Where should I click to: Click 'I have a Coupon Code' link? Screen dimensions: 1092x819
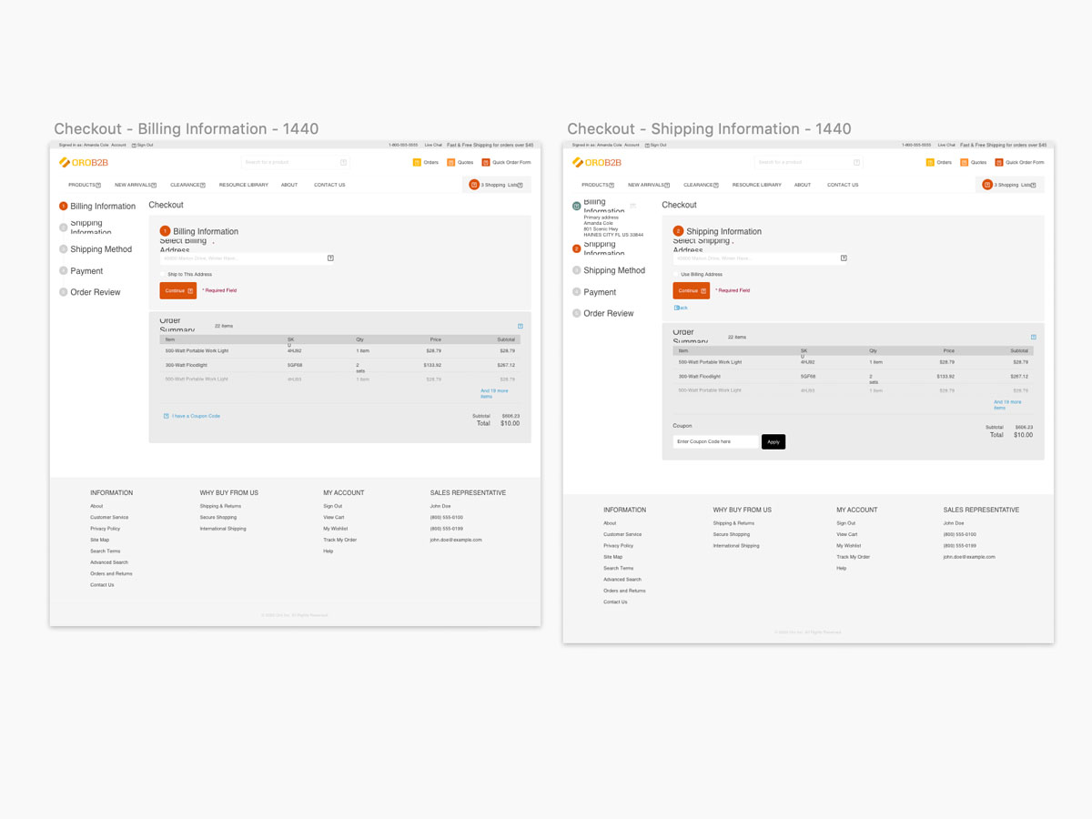(x=196, y=416)
